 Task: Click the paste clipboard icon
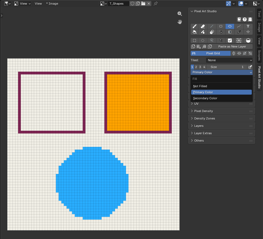tap(199, 46)
